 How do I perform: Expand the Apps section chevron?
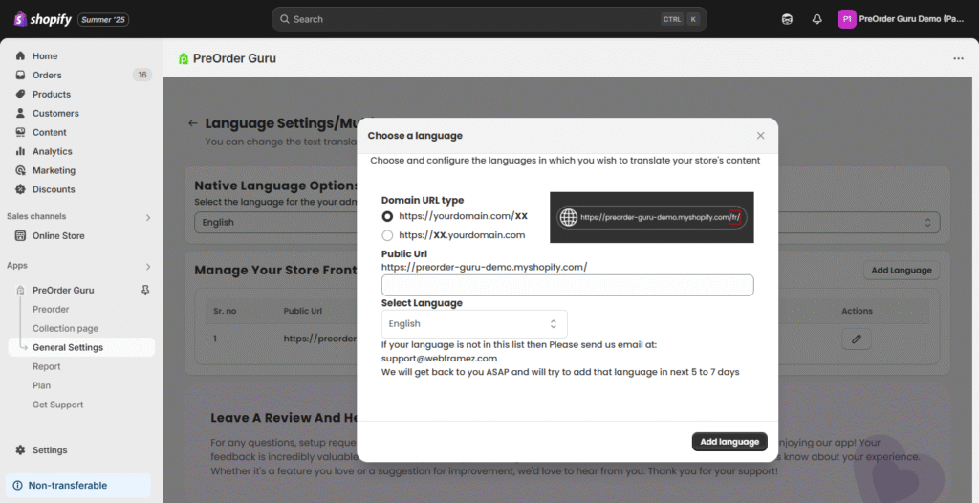click(147, 266)
